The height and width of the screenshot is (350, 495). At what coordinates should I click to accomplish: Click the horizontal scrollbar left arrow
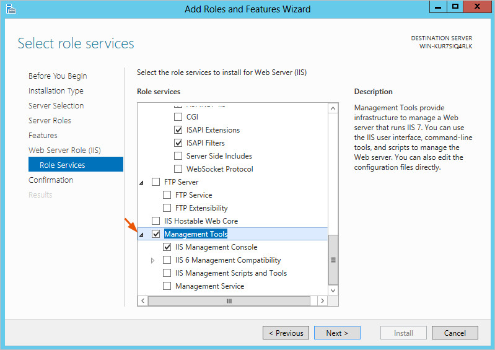point(142,300)
